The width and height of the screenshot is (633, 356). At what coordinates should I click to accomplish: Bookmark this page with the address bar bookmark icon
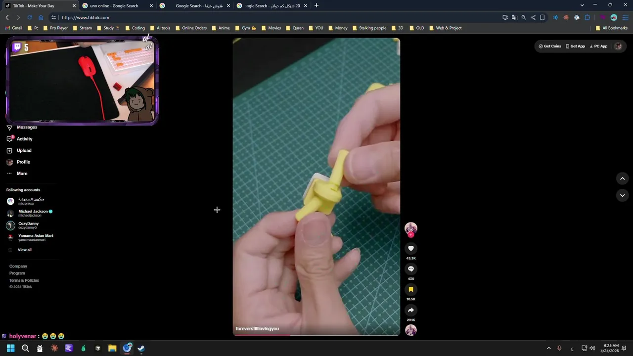pos(543,17)
